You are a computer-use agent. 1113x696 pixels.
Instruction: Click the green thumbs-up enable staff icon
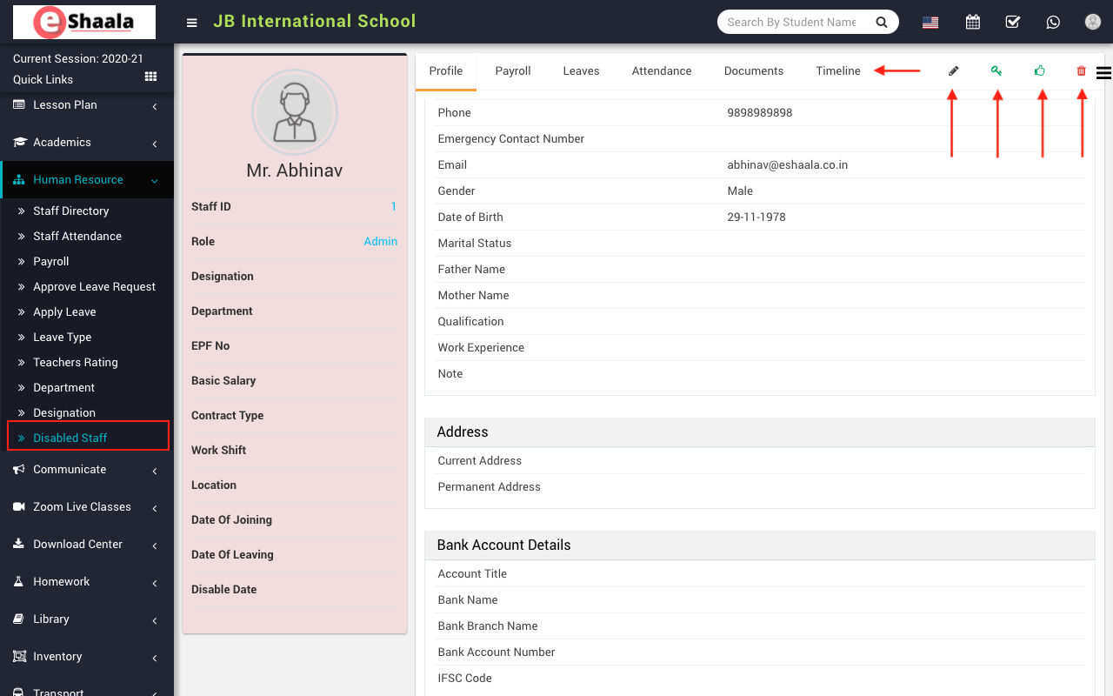(1040, 71)
